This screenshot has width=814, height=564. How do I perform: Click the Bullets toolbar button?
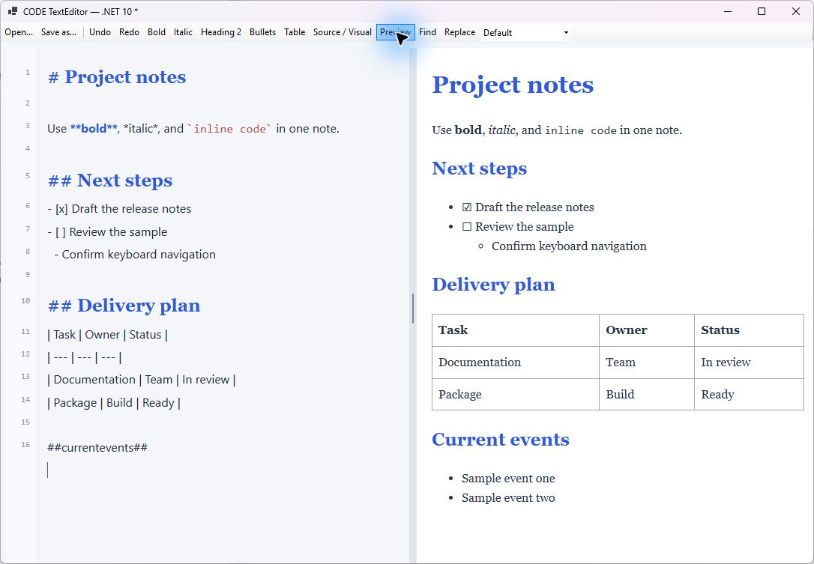click(x=262, y=32)
